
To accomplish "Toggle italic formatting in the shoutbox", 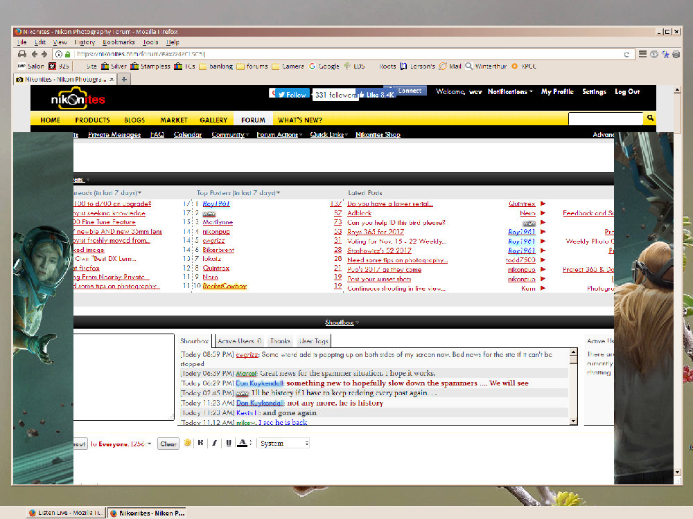I will (x=214, y=444).
